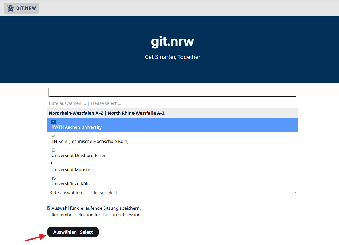Click the institution search input field
Image resolution: width=339 pixels, height=245 pixels.
172,92
